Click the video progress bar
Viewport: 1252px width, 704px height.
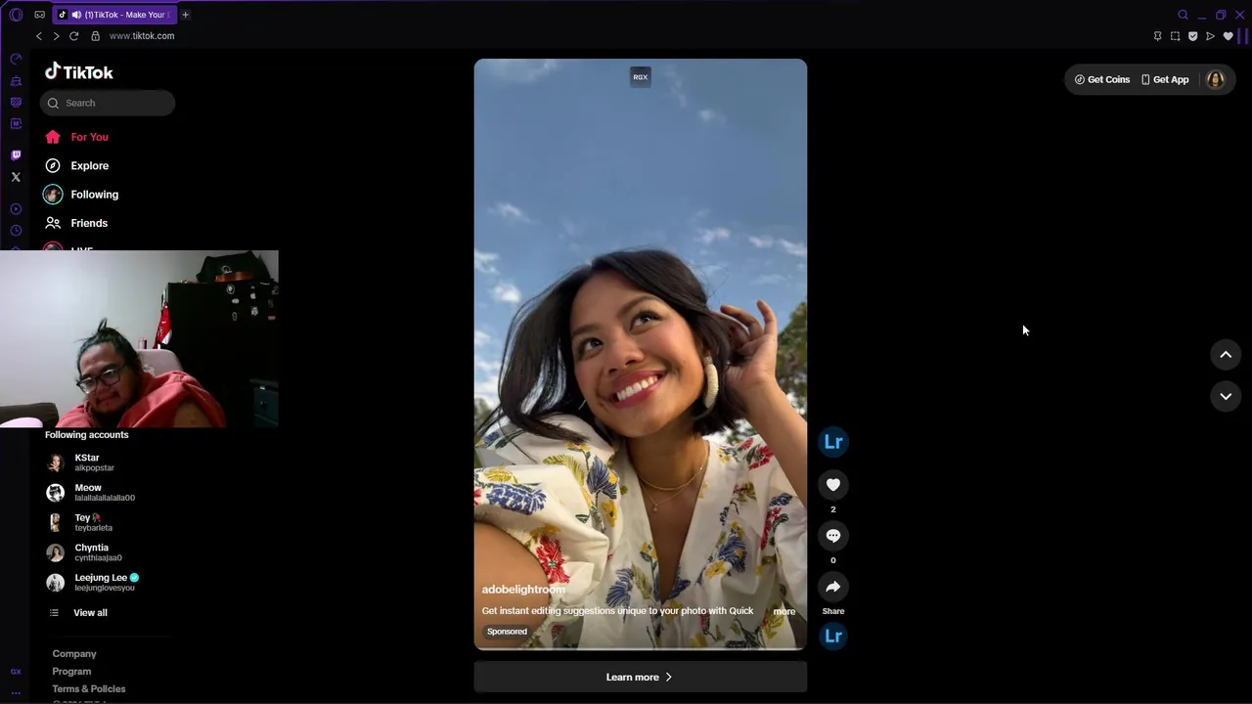coord(641,648)
